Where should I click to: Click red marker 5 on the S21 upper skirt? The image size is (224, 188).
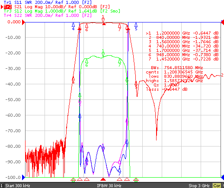[x=136, y=85]
